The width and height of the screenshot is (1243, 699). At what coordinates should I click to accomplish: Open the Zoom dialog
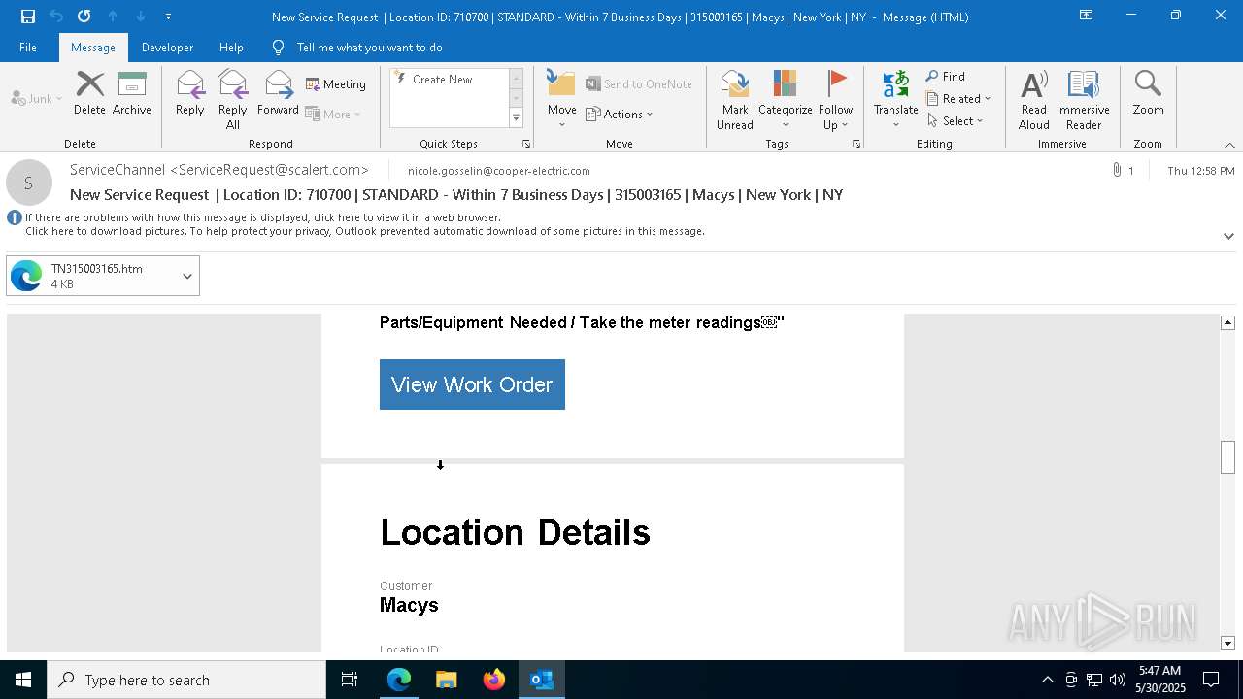1148,94
